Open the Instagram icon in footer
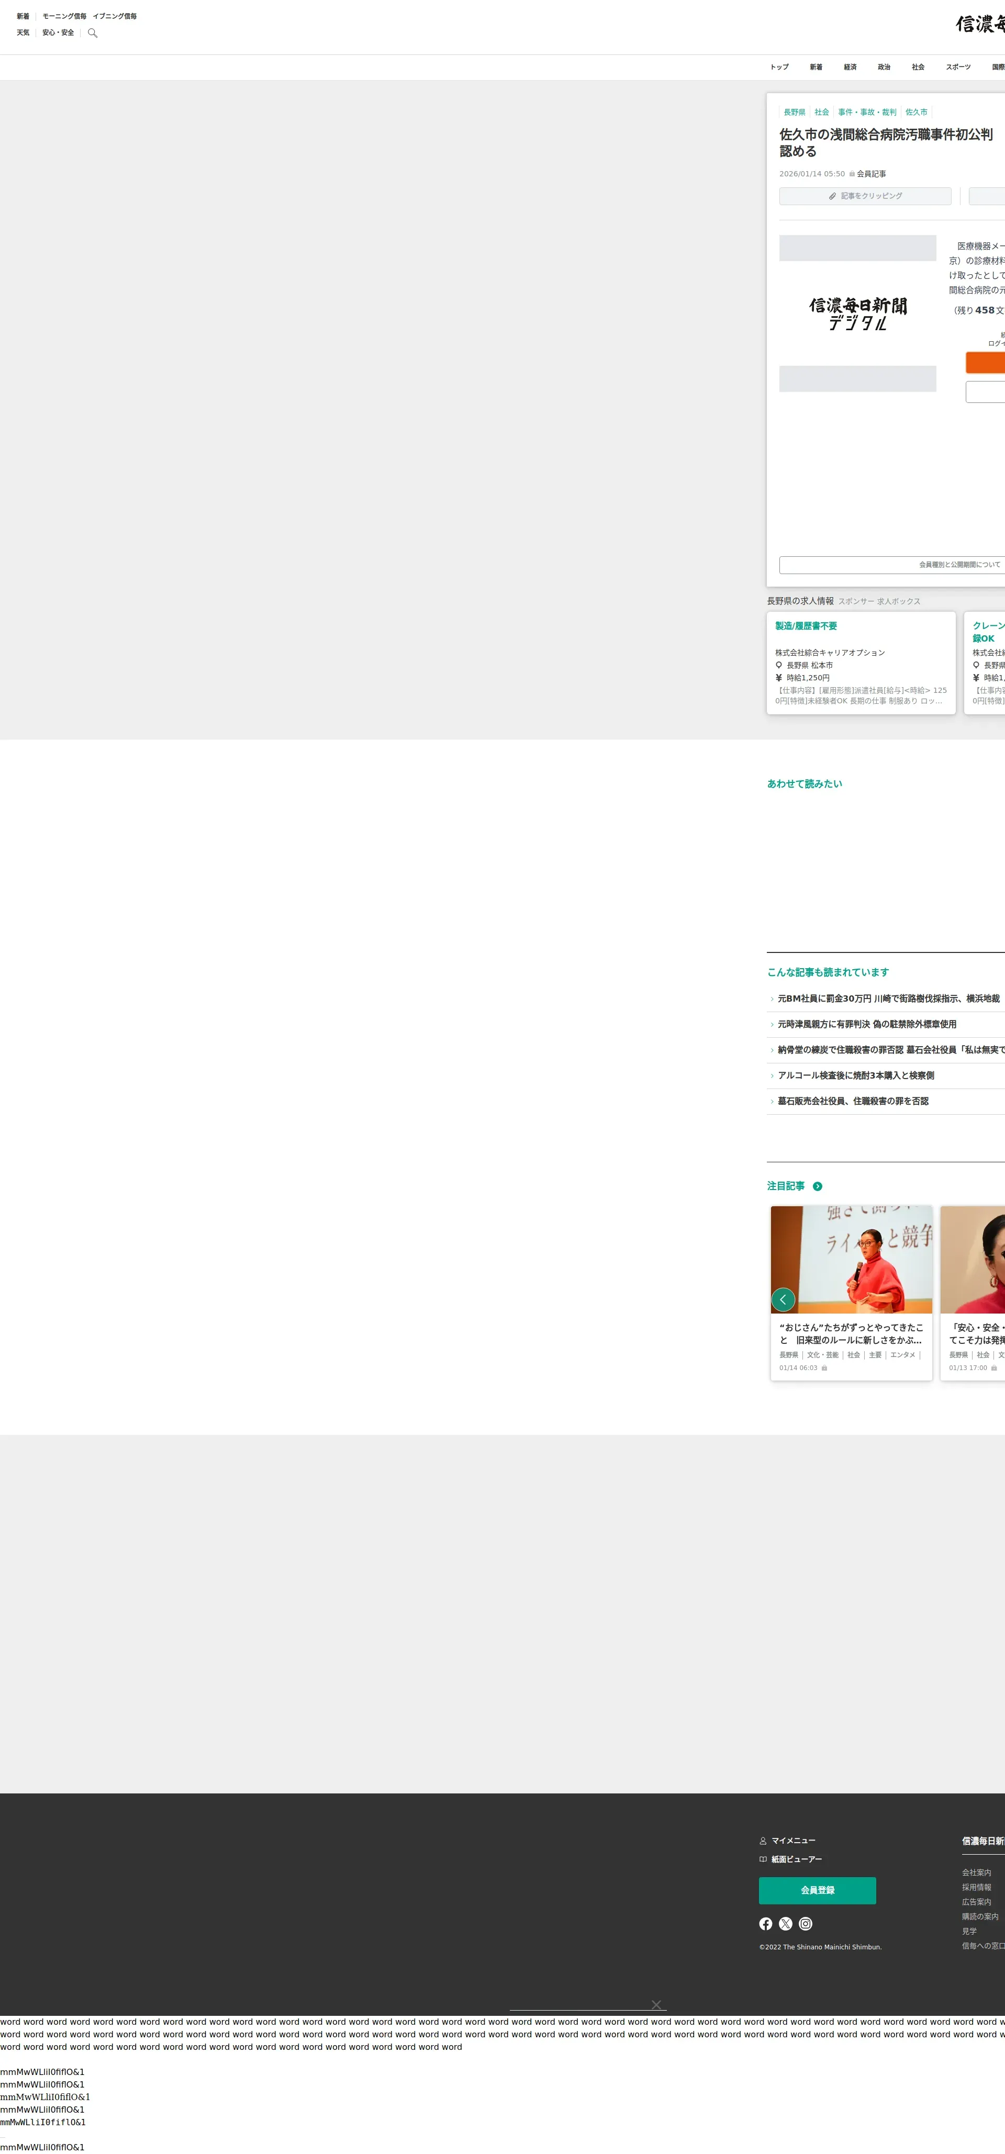Image resolution: width=1005 pixels, height=2154 pixels. (x=805, y=1923)
